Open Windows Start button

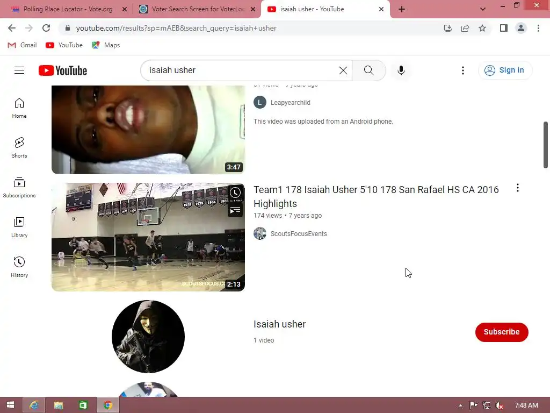click(x=11, y=405)
